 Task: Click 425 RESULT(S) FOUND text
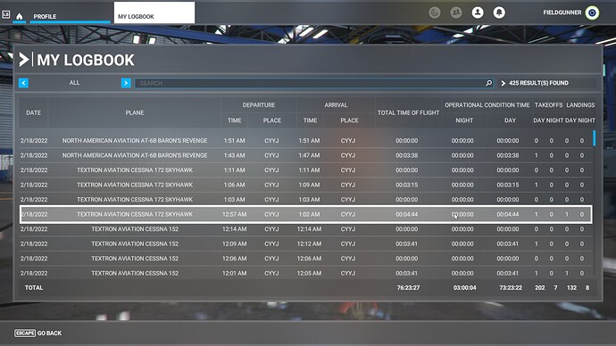pos(538,83)
